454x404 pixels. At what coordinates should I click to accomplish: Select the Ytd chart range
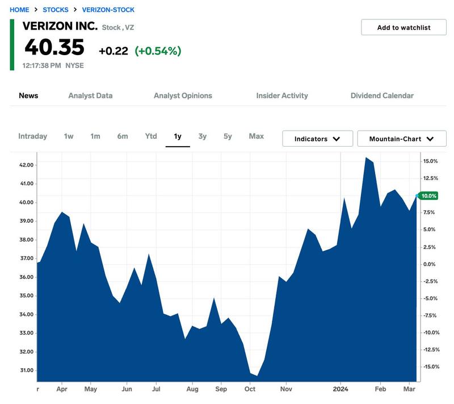coord(151,136)
